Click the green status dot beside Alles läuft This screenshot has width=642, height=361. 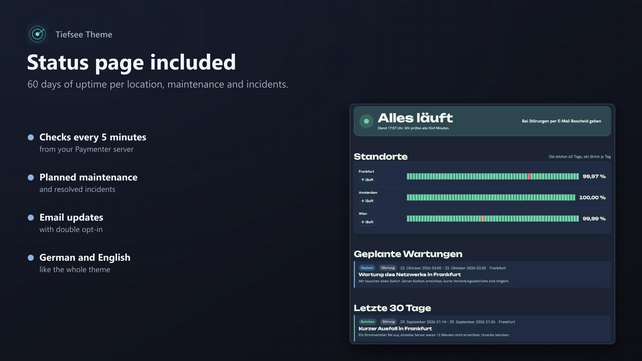366,121
